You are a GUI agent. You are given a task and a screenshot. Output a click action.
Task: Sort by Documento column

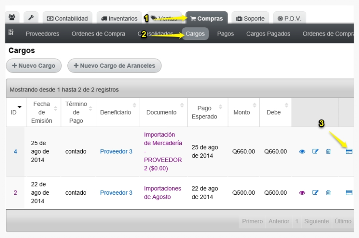(182, 105)
